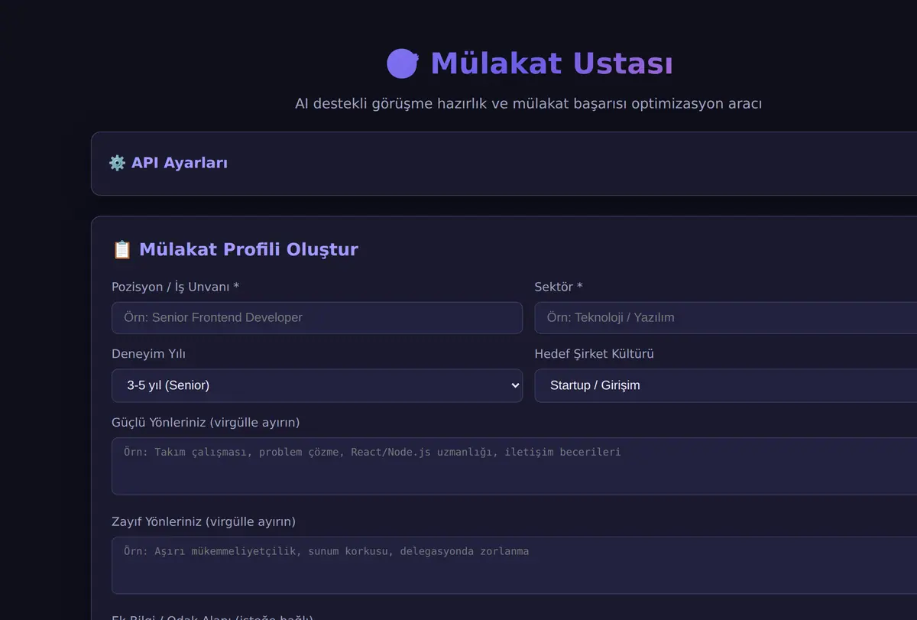917x620 pixels.
Task: Open the Deneyim Yılı dropdown
Action: click(317, 385)
